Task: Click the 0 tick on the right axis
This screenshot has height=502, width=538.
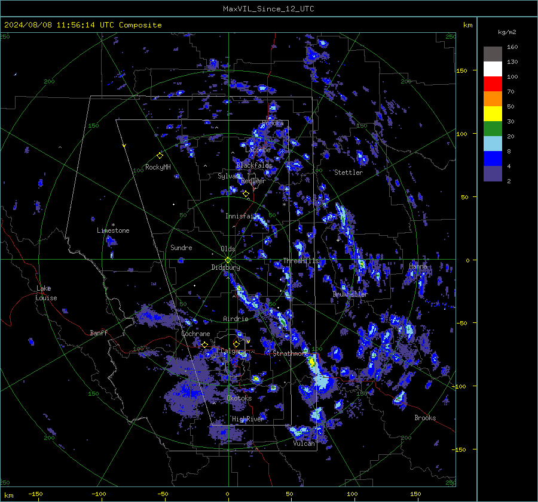Action: (467, 260)
